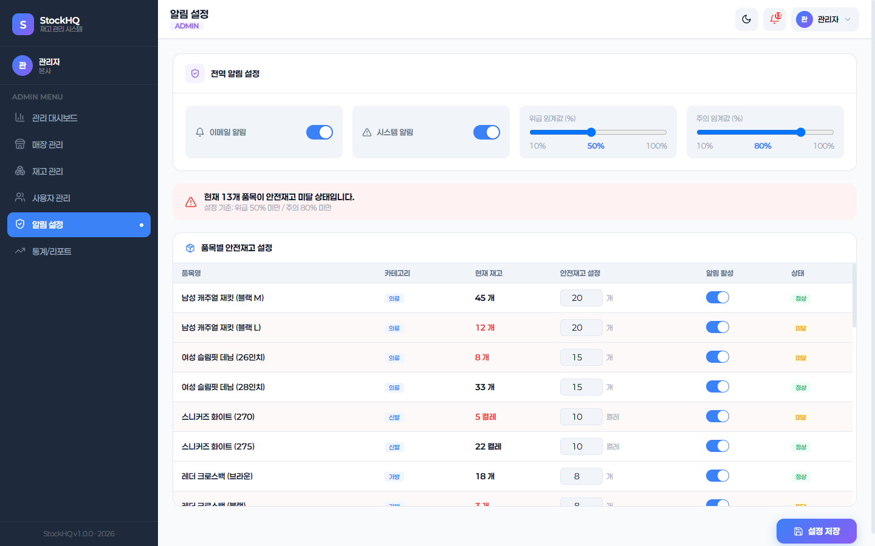The height and width of the screenshot is (546, 875).
Task: Open notifications bell icon
Action: (775, 19)
